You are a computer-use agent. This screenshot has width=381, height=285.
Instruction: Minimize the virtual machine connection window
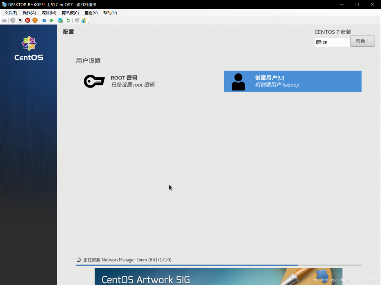[342, 4]
